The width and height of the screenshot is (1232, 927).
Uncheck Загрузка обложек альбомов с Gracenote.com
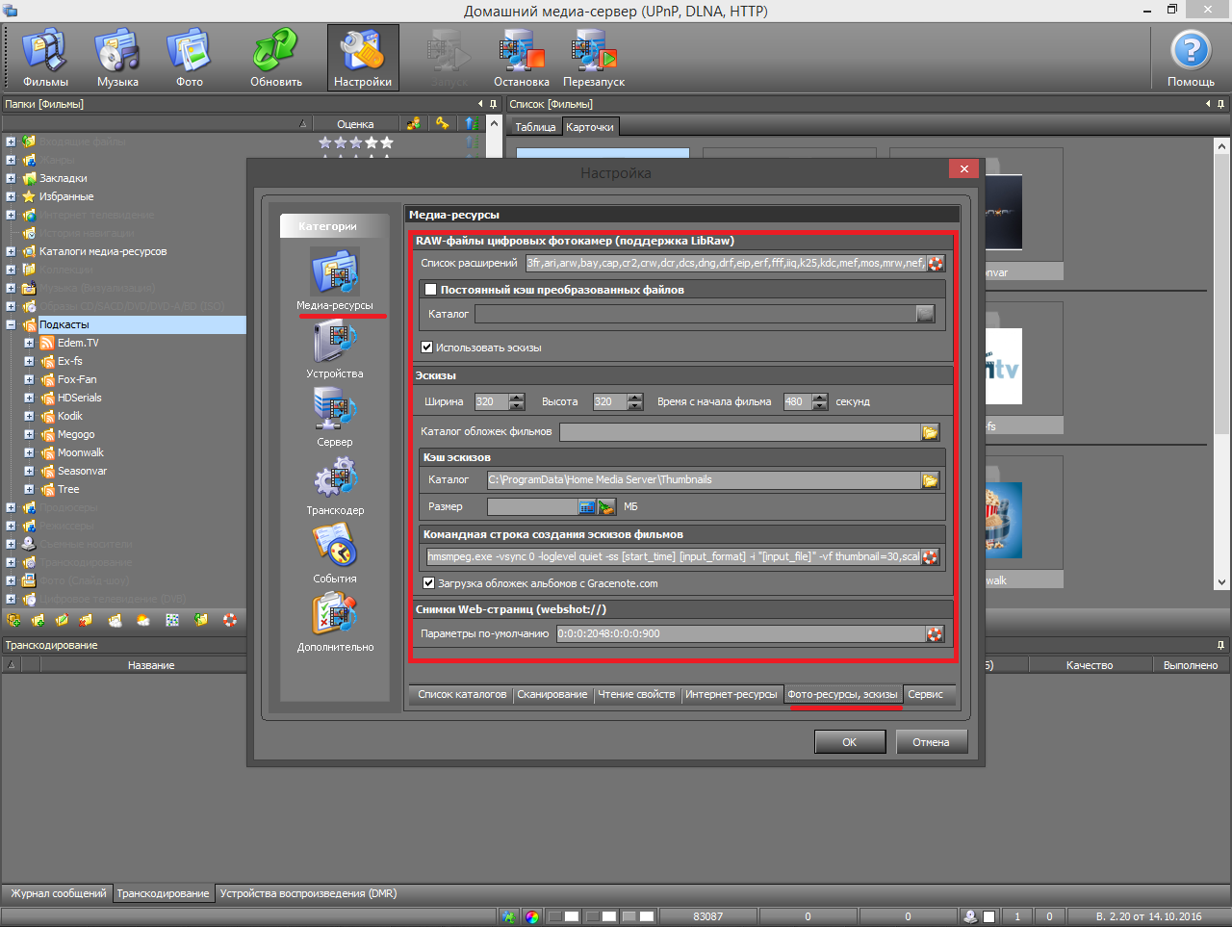[429, 583]
